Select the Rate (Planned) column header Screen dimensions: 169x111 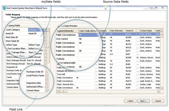(x=117, y=30)
